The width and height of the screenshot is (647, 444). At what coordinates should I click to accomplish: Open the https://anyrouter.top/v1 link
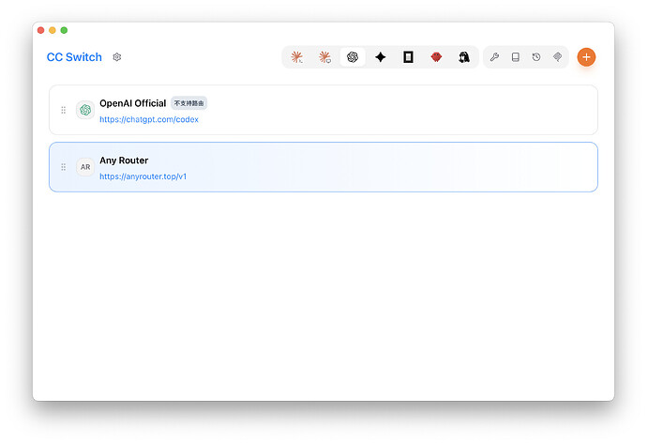(143, 176)
